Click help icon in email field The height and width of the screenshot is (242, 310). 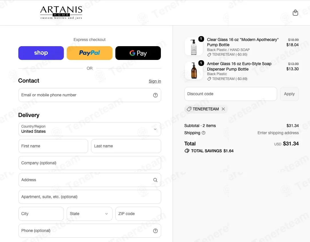(155, 95)
